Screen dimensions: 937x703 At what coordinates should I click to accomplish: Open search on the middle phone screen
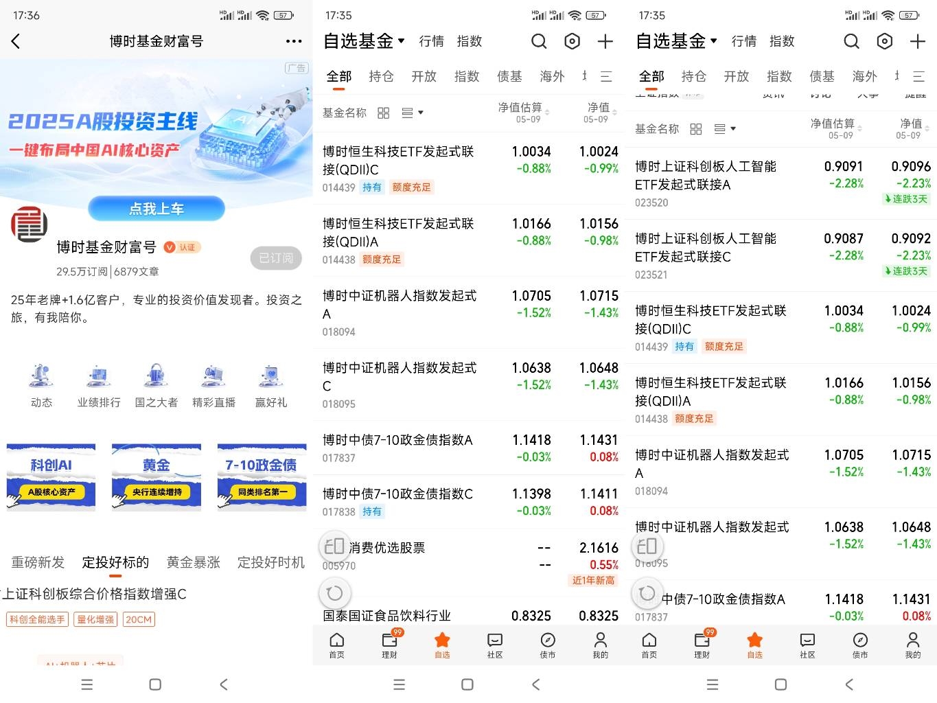539,42
